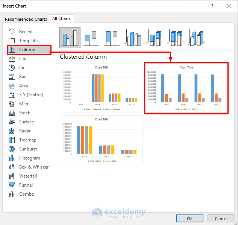Viewport: 238px width, 225px height.
Task: Cancel the Insert Chart dialog
Action: [x=221, y=219]
